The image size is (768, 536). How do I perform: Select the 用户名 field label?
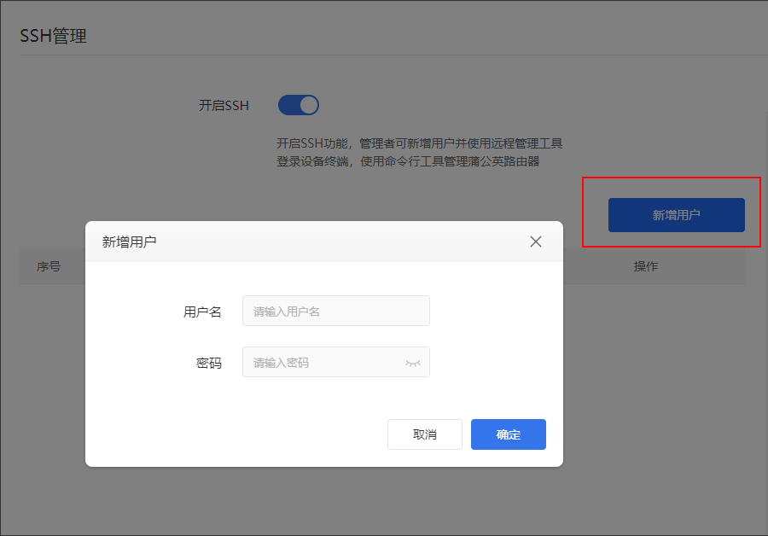pyautogui.click(x=202, y=312)
